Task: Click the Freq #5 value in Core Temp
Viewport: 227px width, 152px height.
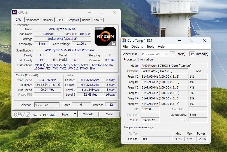Action: (x=164, y=104)
